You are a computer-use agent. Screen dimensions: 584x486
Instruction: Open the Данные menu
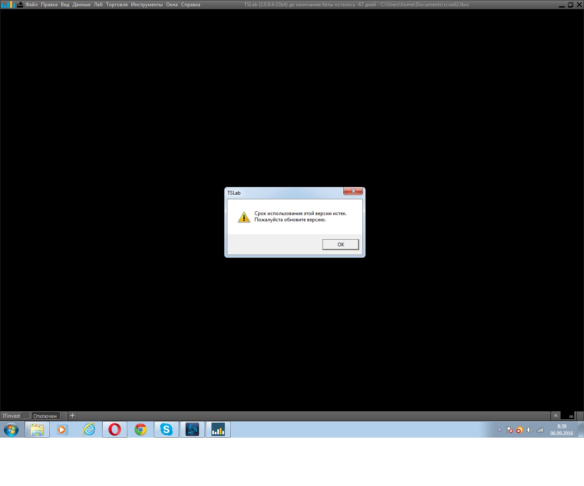pos(81,5)
